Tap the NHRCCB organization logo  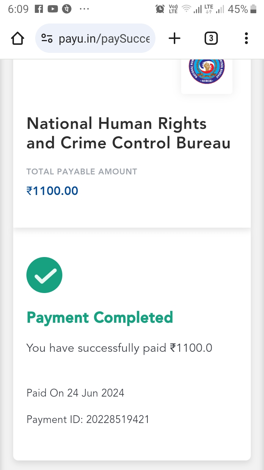[x=207, y=69]
